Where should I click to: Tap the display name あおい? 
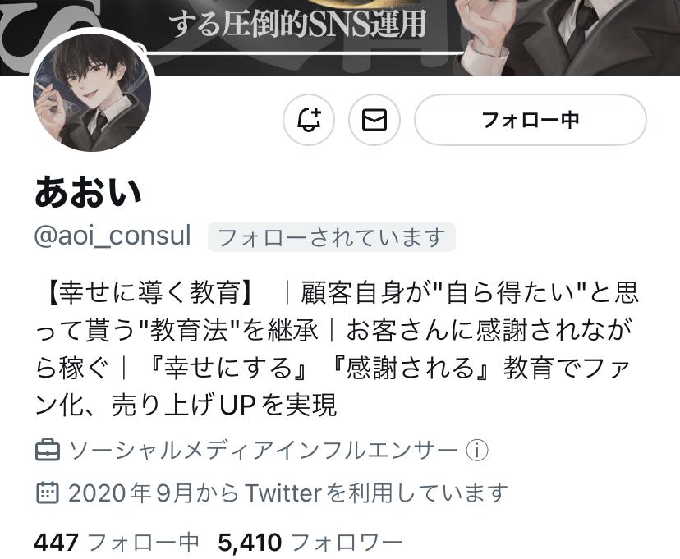88,191
